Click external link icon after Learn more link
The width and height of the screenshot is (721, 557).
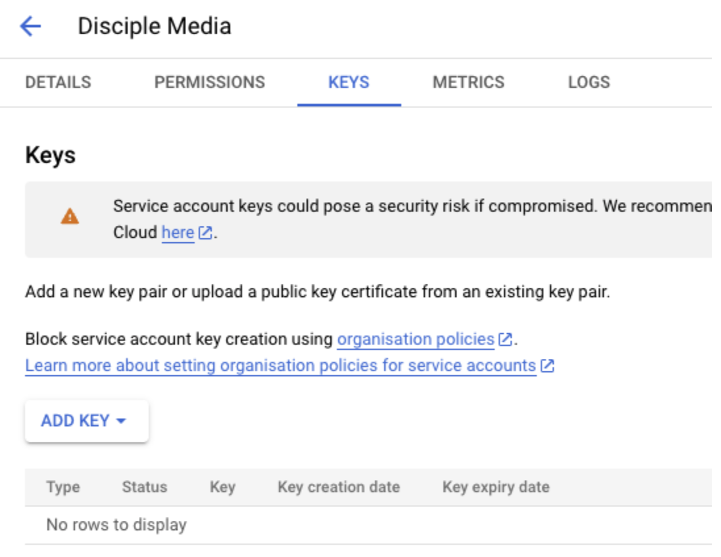547,366
